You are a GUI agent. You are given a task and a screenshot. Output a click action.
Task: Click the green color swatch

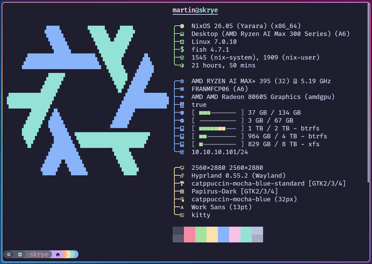tap(201, 235)
